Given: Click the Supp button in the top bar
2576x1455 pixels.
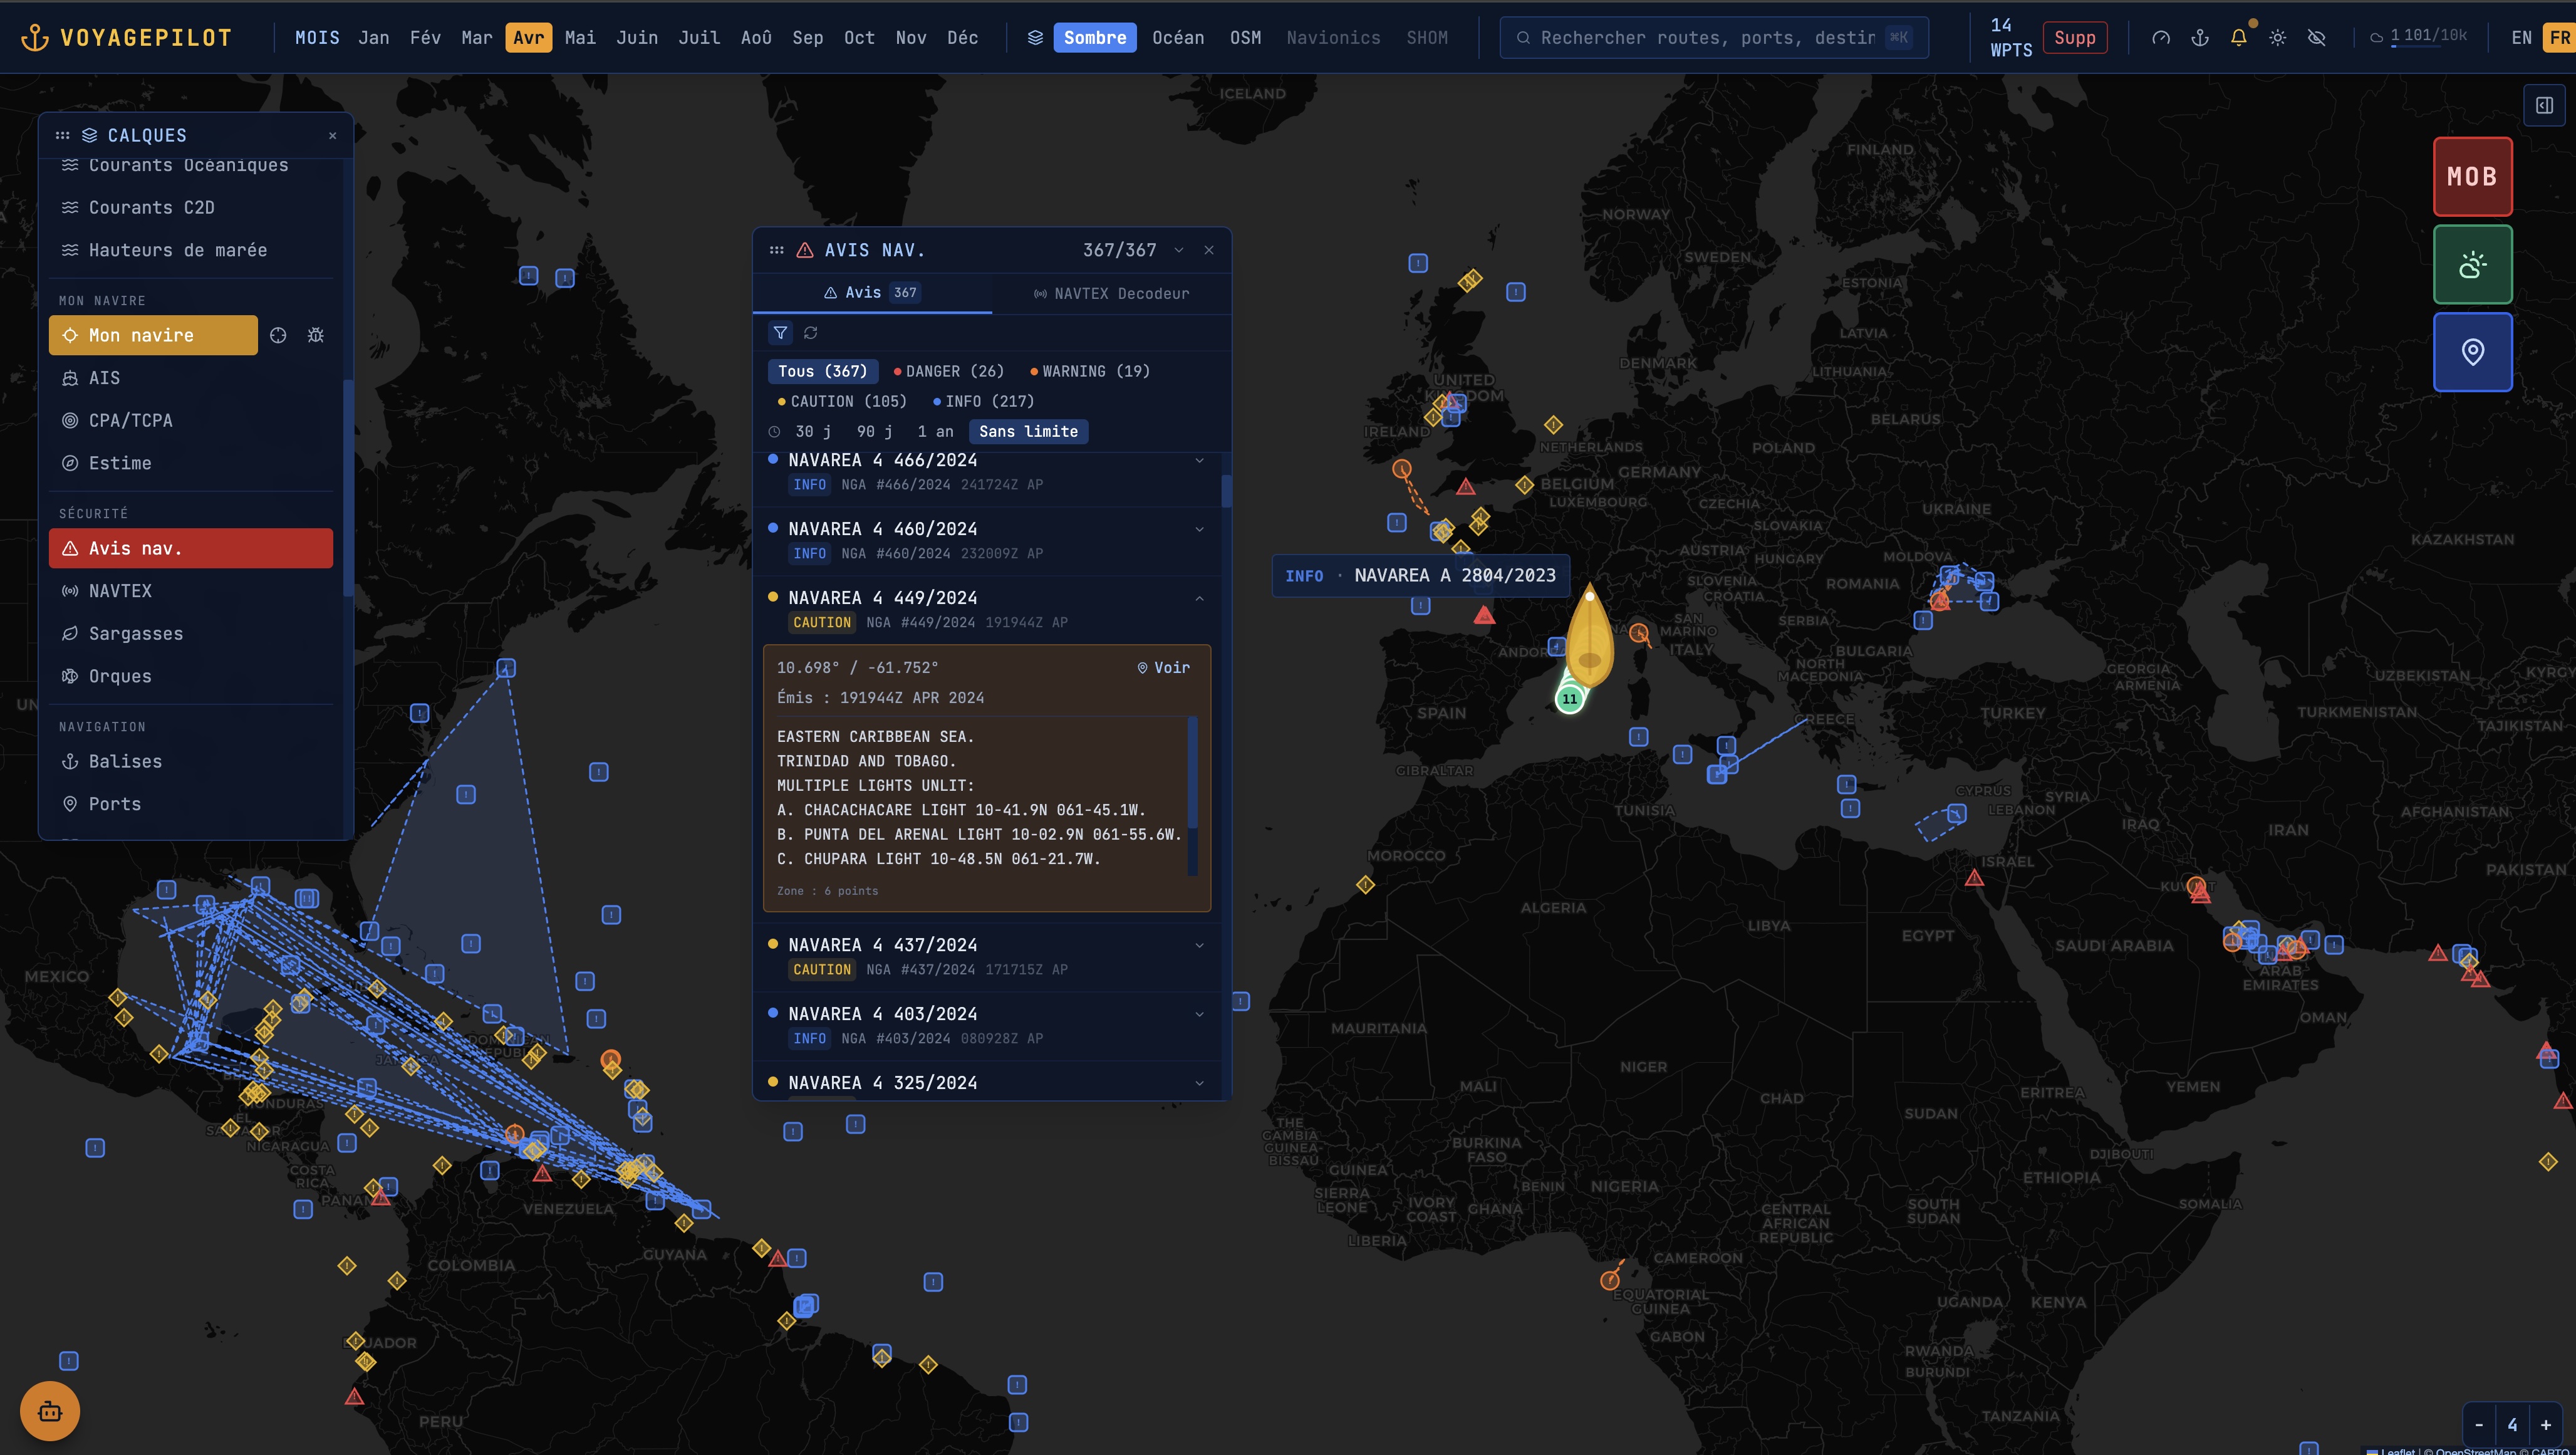Looking at the screenshot, I should 2075,37.
